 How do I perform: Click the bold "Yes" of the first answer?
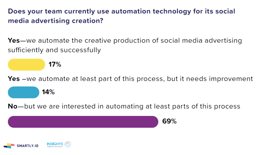click(14, 41)
